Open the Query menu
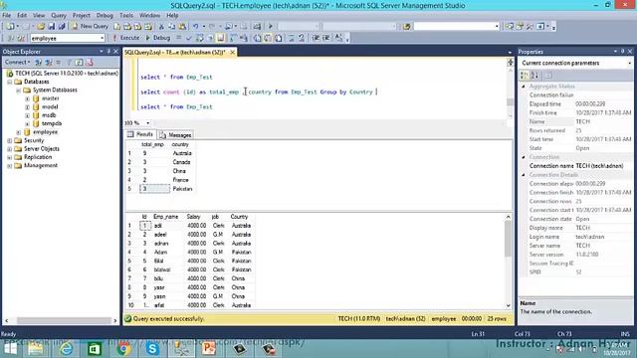 (59, 16)
